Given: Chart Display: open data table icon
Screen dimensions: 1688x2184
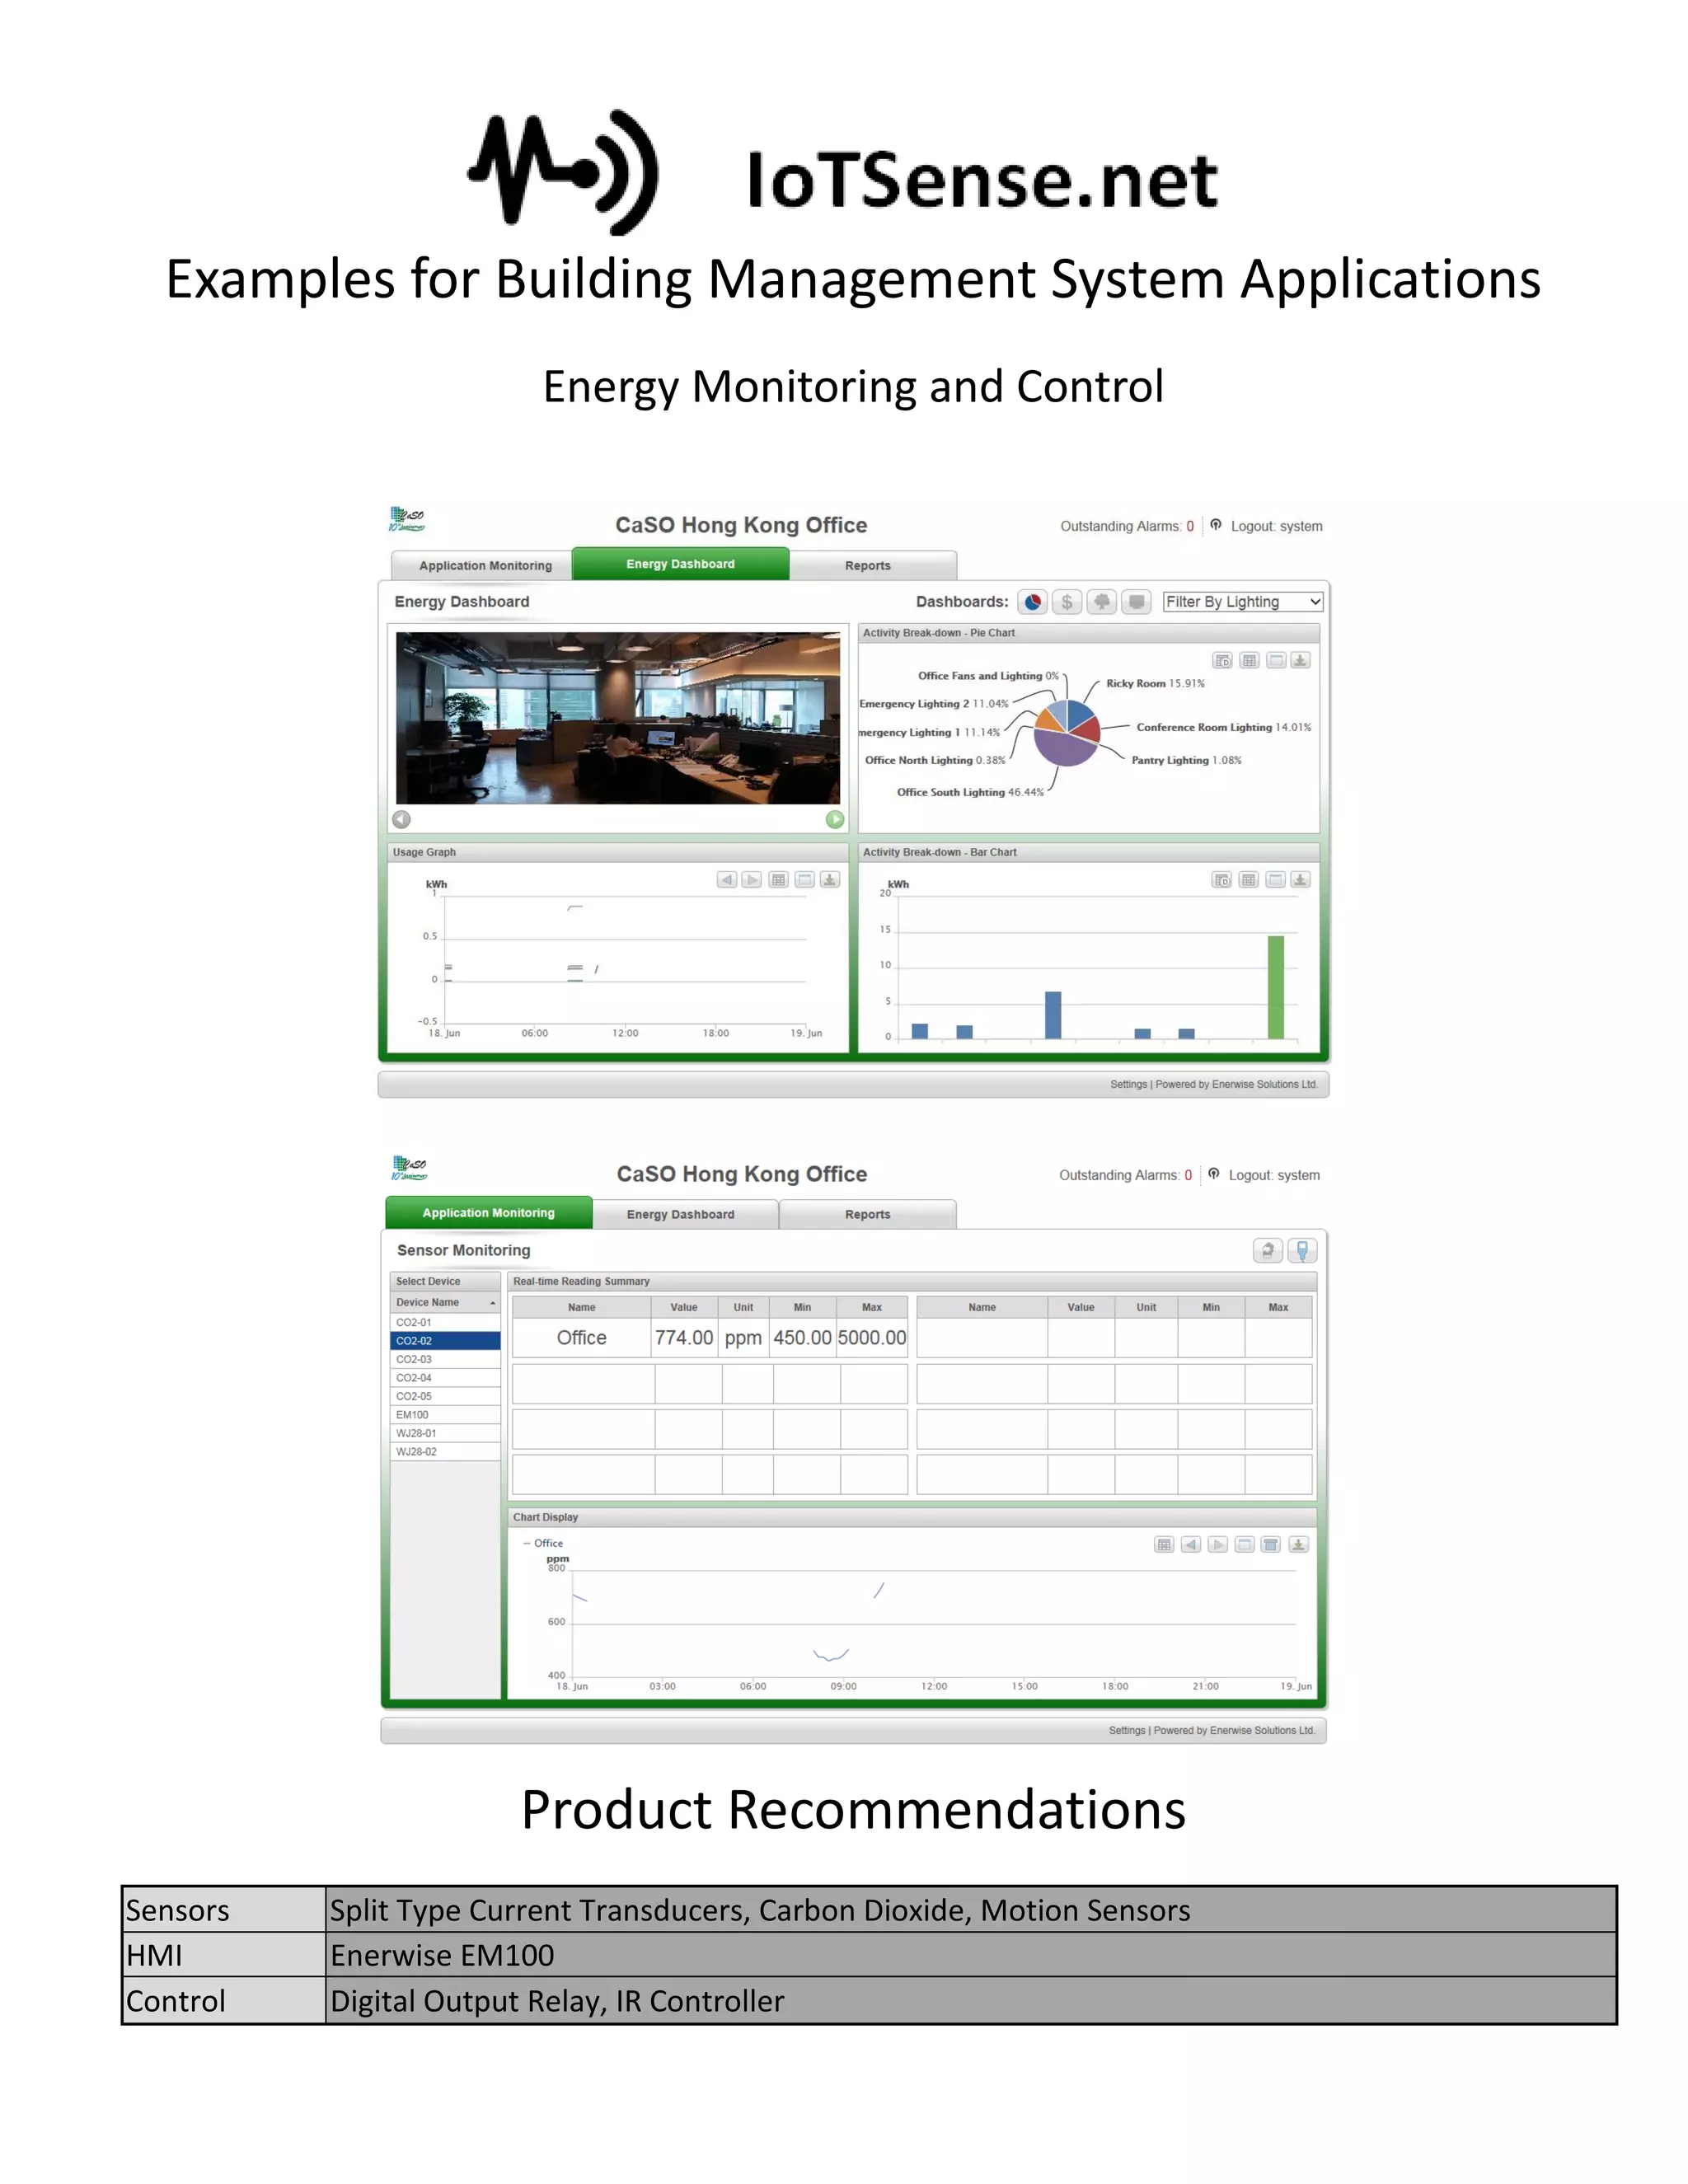Looking at the screenshot, I should coord(1164,1545).
